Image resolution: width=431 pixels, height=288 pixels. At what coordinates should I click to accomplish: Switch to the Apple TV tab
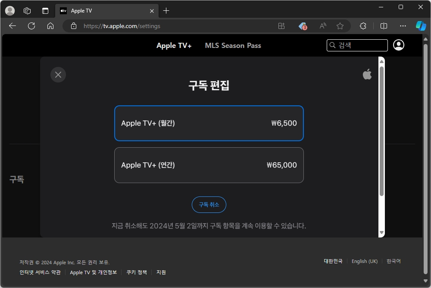pos(106,11)
